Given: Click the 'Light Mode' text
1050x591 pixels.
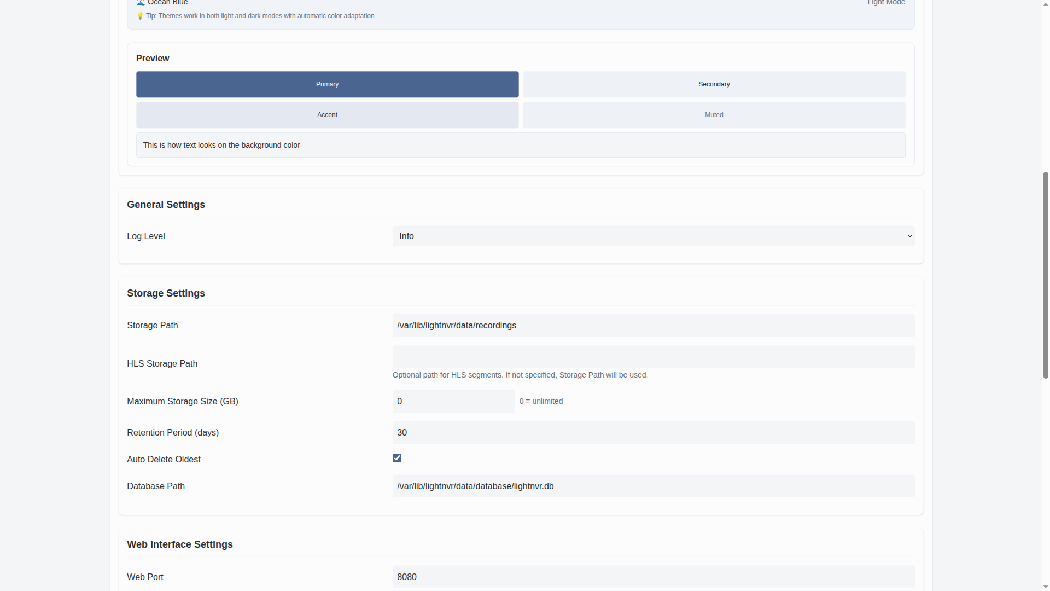Looking at the screenshot, I should tap(886, 3).
